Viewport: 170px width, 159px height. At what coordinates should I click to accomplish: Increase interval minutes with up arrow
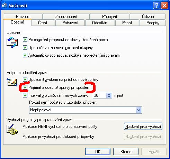(x=109, y=94)
